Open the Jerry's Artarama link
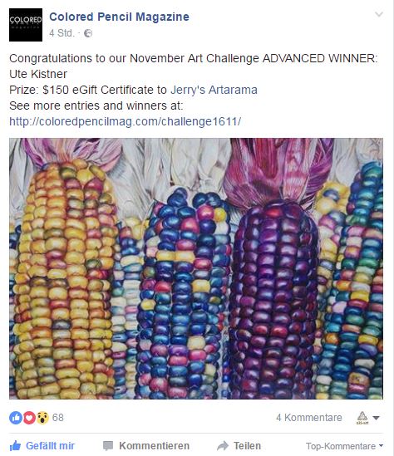This screenshot has width=394, height=456. (x=214, y=90)
